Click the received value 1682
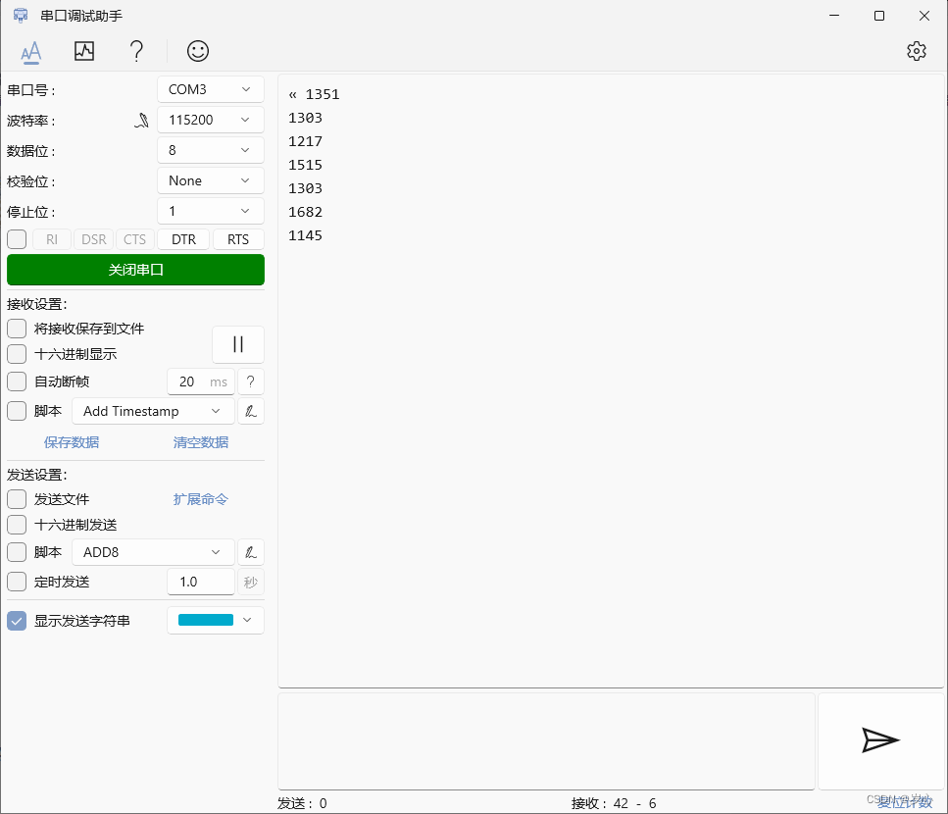The height and width of the screenshot is (814, 948). 305,212
